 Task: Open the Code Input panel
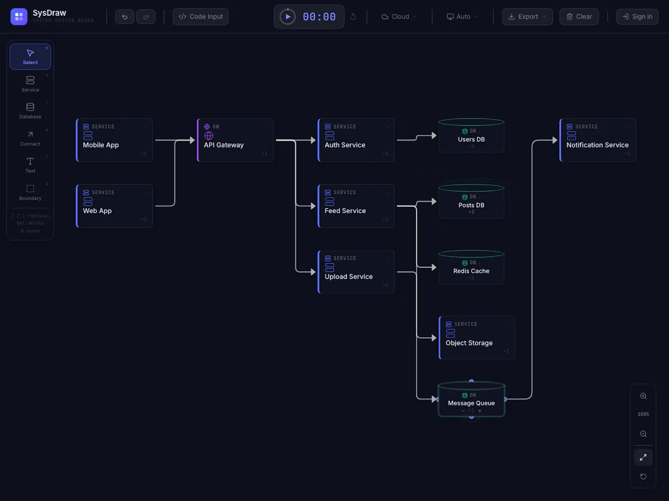tap(201, 17)
